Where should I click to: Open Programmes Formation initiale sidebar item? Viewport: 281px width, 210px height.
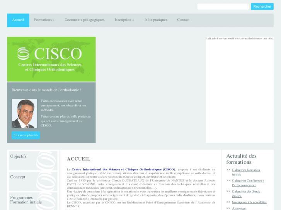pos(33,202)
